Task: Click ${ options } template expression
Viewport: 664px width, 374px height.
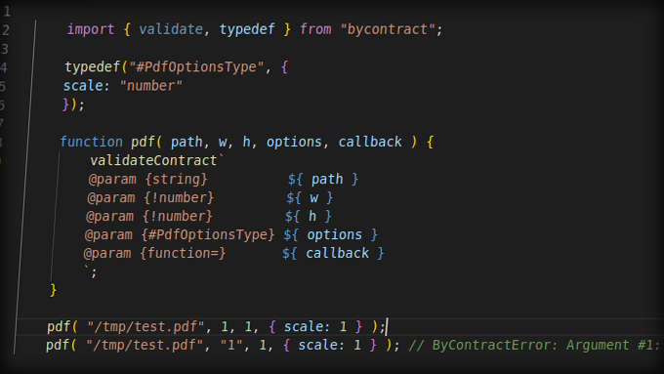Action: click(330, 234)
